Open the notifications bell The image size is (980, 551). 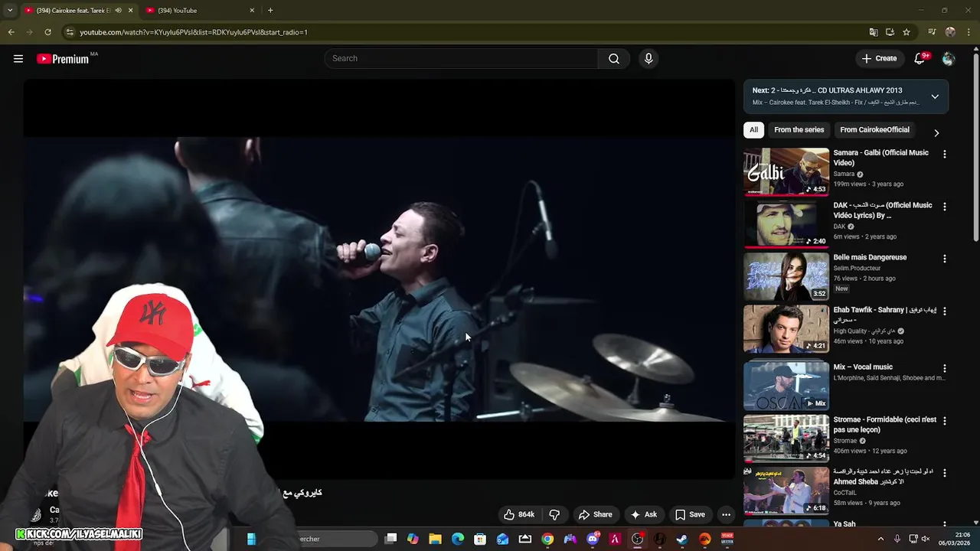(920, 59)
